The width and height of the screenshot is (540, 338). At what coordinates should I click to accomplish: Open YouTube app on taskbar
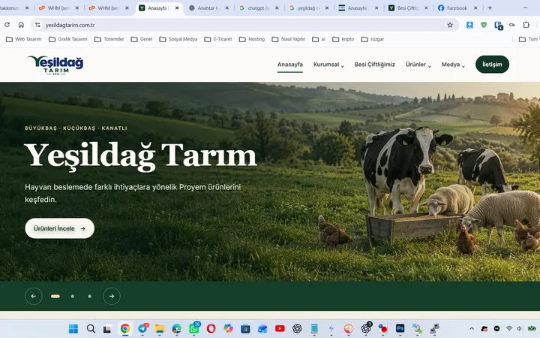coord(280,328)
